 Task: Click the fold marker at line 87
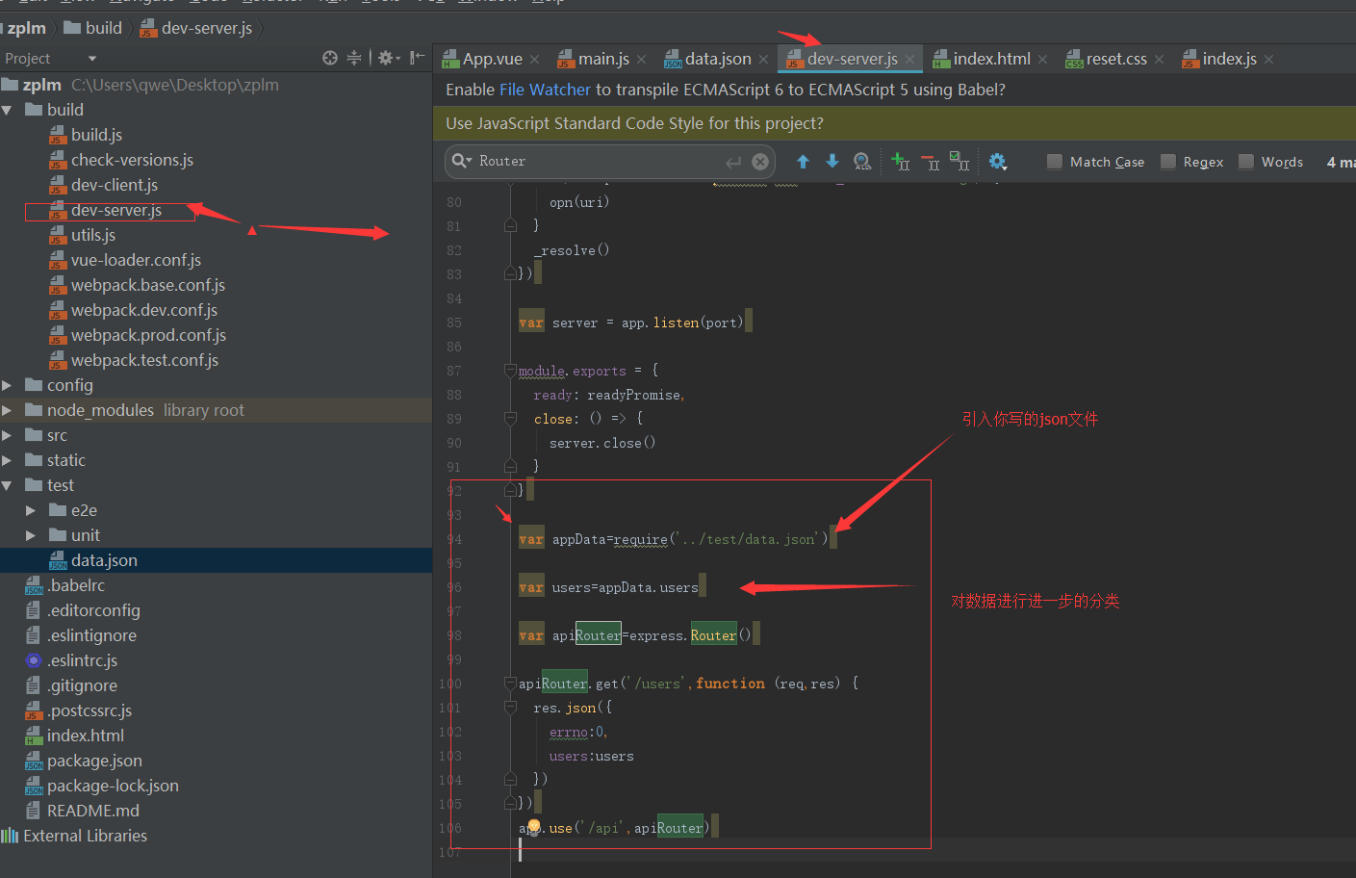(510, 371)
